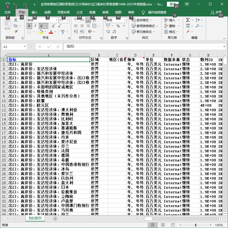Viewport: 228px width, 228px height.
Task: Click the Format Painter brush icon
Action: coord(16,32)
